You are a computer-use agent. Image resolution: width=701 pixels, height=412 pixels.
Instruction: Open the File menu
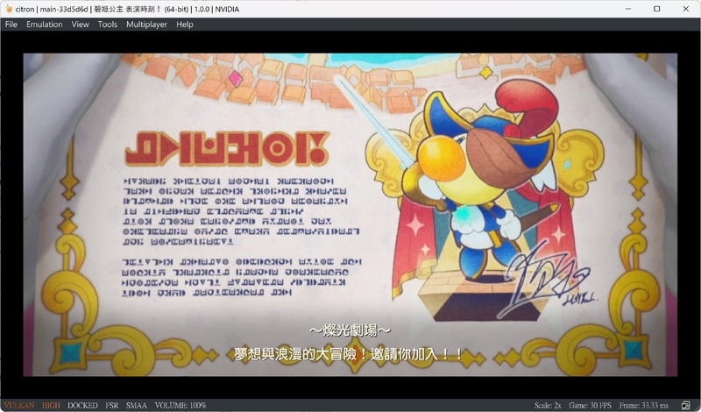[x=11, y=25]
